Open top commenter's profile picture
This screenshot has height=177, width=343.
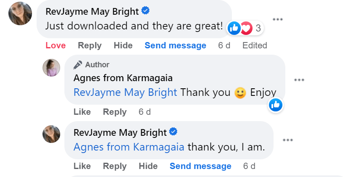coord(20,13)
